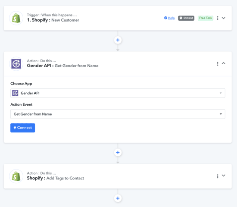This screenshot has width=237, height=207.
Task: Add a step after the Shopify trigger
Action: 118,40
